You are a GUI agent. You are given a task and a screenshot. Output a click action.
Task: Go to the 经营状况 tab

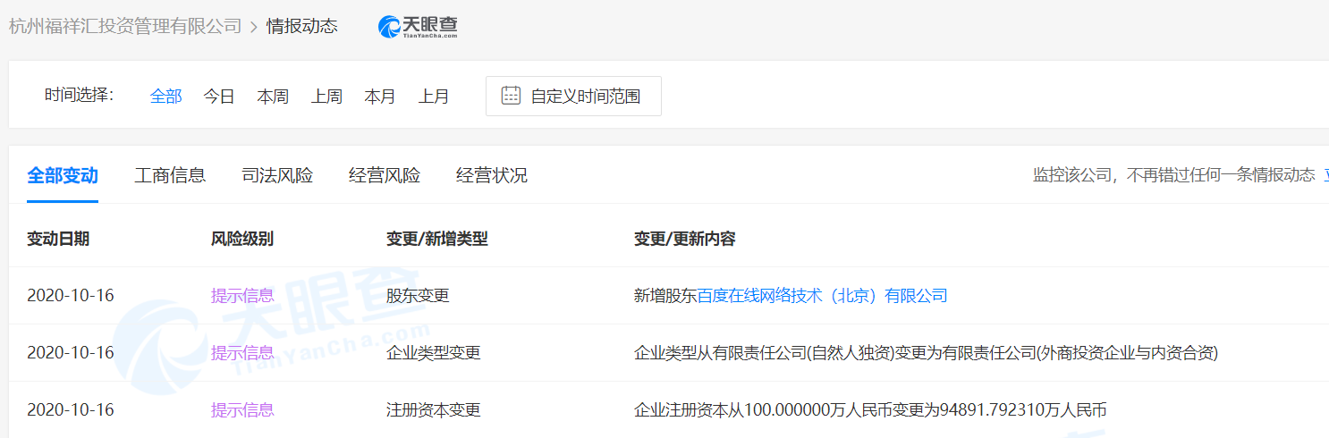click(x=492, y=175)
